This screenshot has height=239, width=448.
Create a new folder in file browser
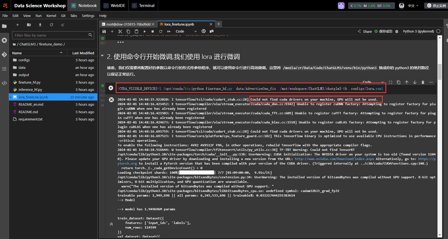pyautogui.click(x=29, y=25)
